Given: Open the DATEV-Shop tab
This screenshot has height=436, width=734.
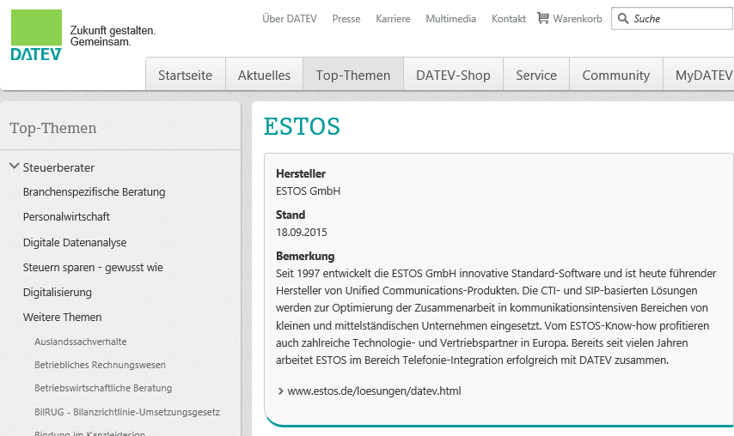Looking at the screenshot, I should pyautogui.click(x=453, y=75).
